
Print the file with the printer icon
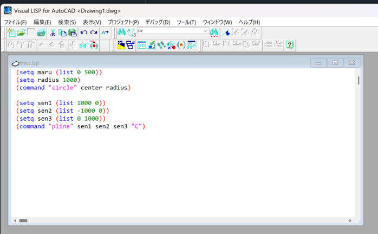click(x=41, y=33)
